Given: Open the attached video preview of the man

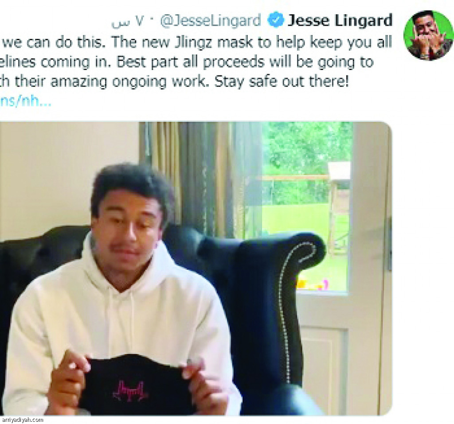Looking at the screenshot, I should pos(196,268).
